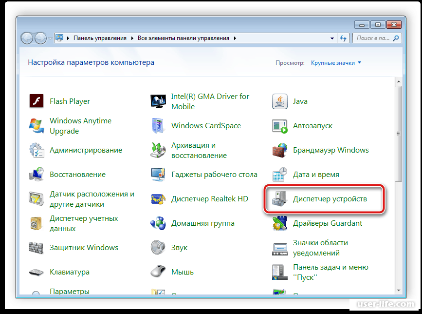Image resolution: width=422 pixels, height=314 pixels.
Task: Click the Восстановление icon
Action: tap(37, 175)
